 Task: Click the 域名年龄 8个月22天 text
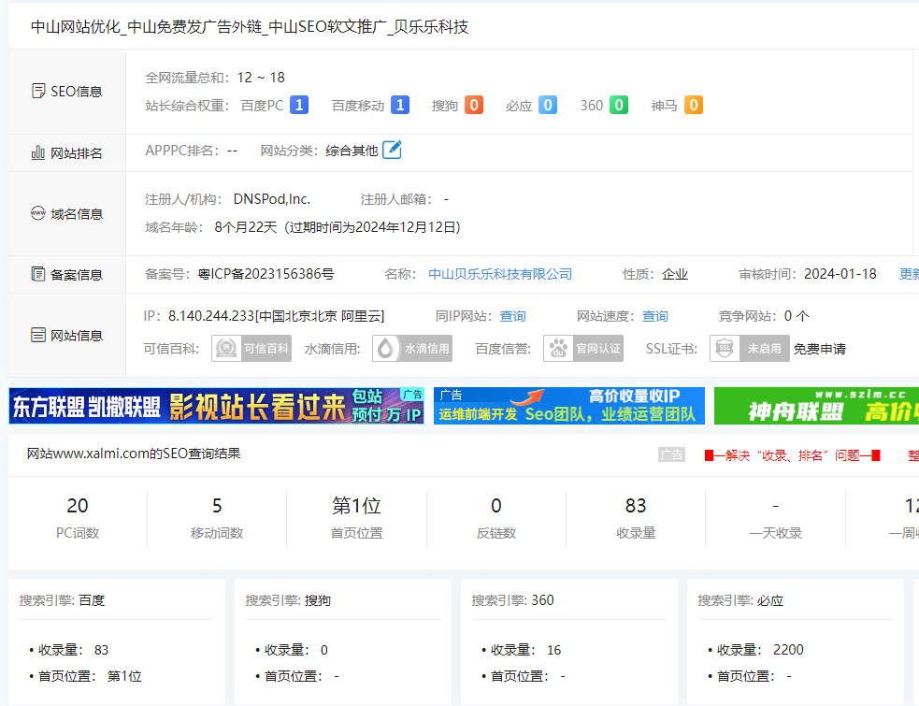pyautogui.click(x=246, y=227)
